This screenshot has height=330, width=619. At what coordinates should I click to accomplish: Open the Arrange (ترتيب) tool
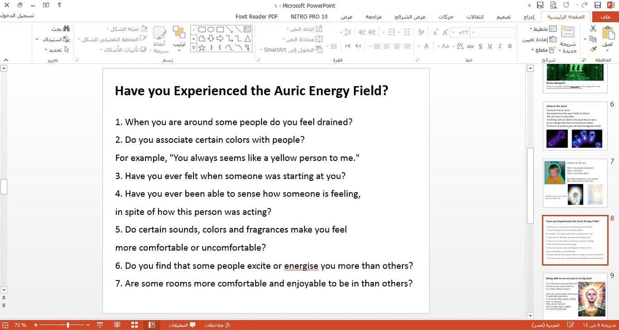click(179, 36)
